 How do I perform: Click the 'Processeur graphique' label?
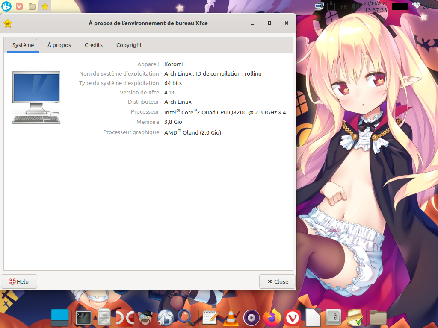(x=131, y=132)
